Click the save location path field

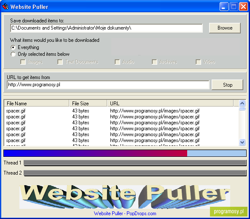[107, 28]
